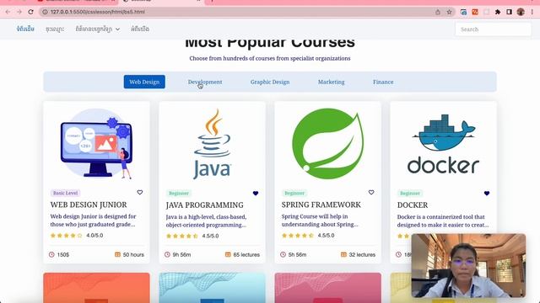Click the "50 hours" text
The width and height of the screenshot is (540, 303).
(x=133, y=254)
